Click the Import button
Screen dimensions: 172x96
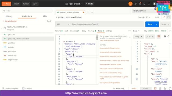[16, 4]
